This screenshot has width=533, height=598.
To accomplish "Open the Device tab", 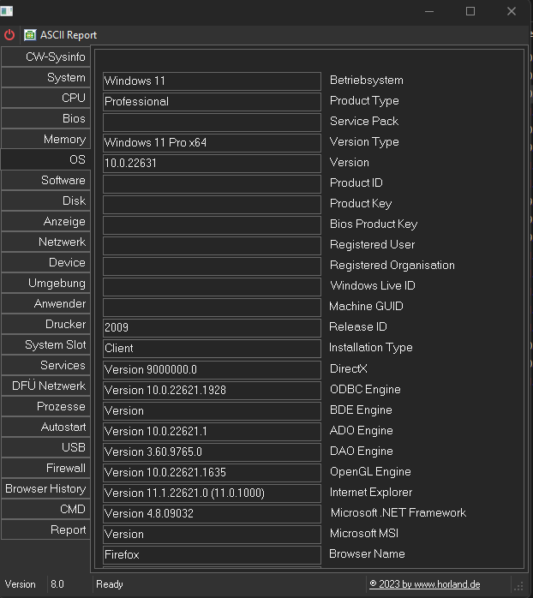I will click(x=45, y=262).
